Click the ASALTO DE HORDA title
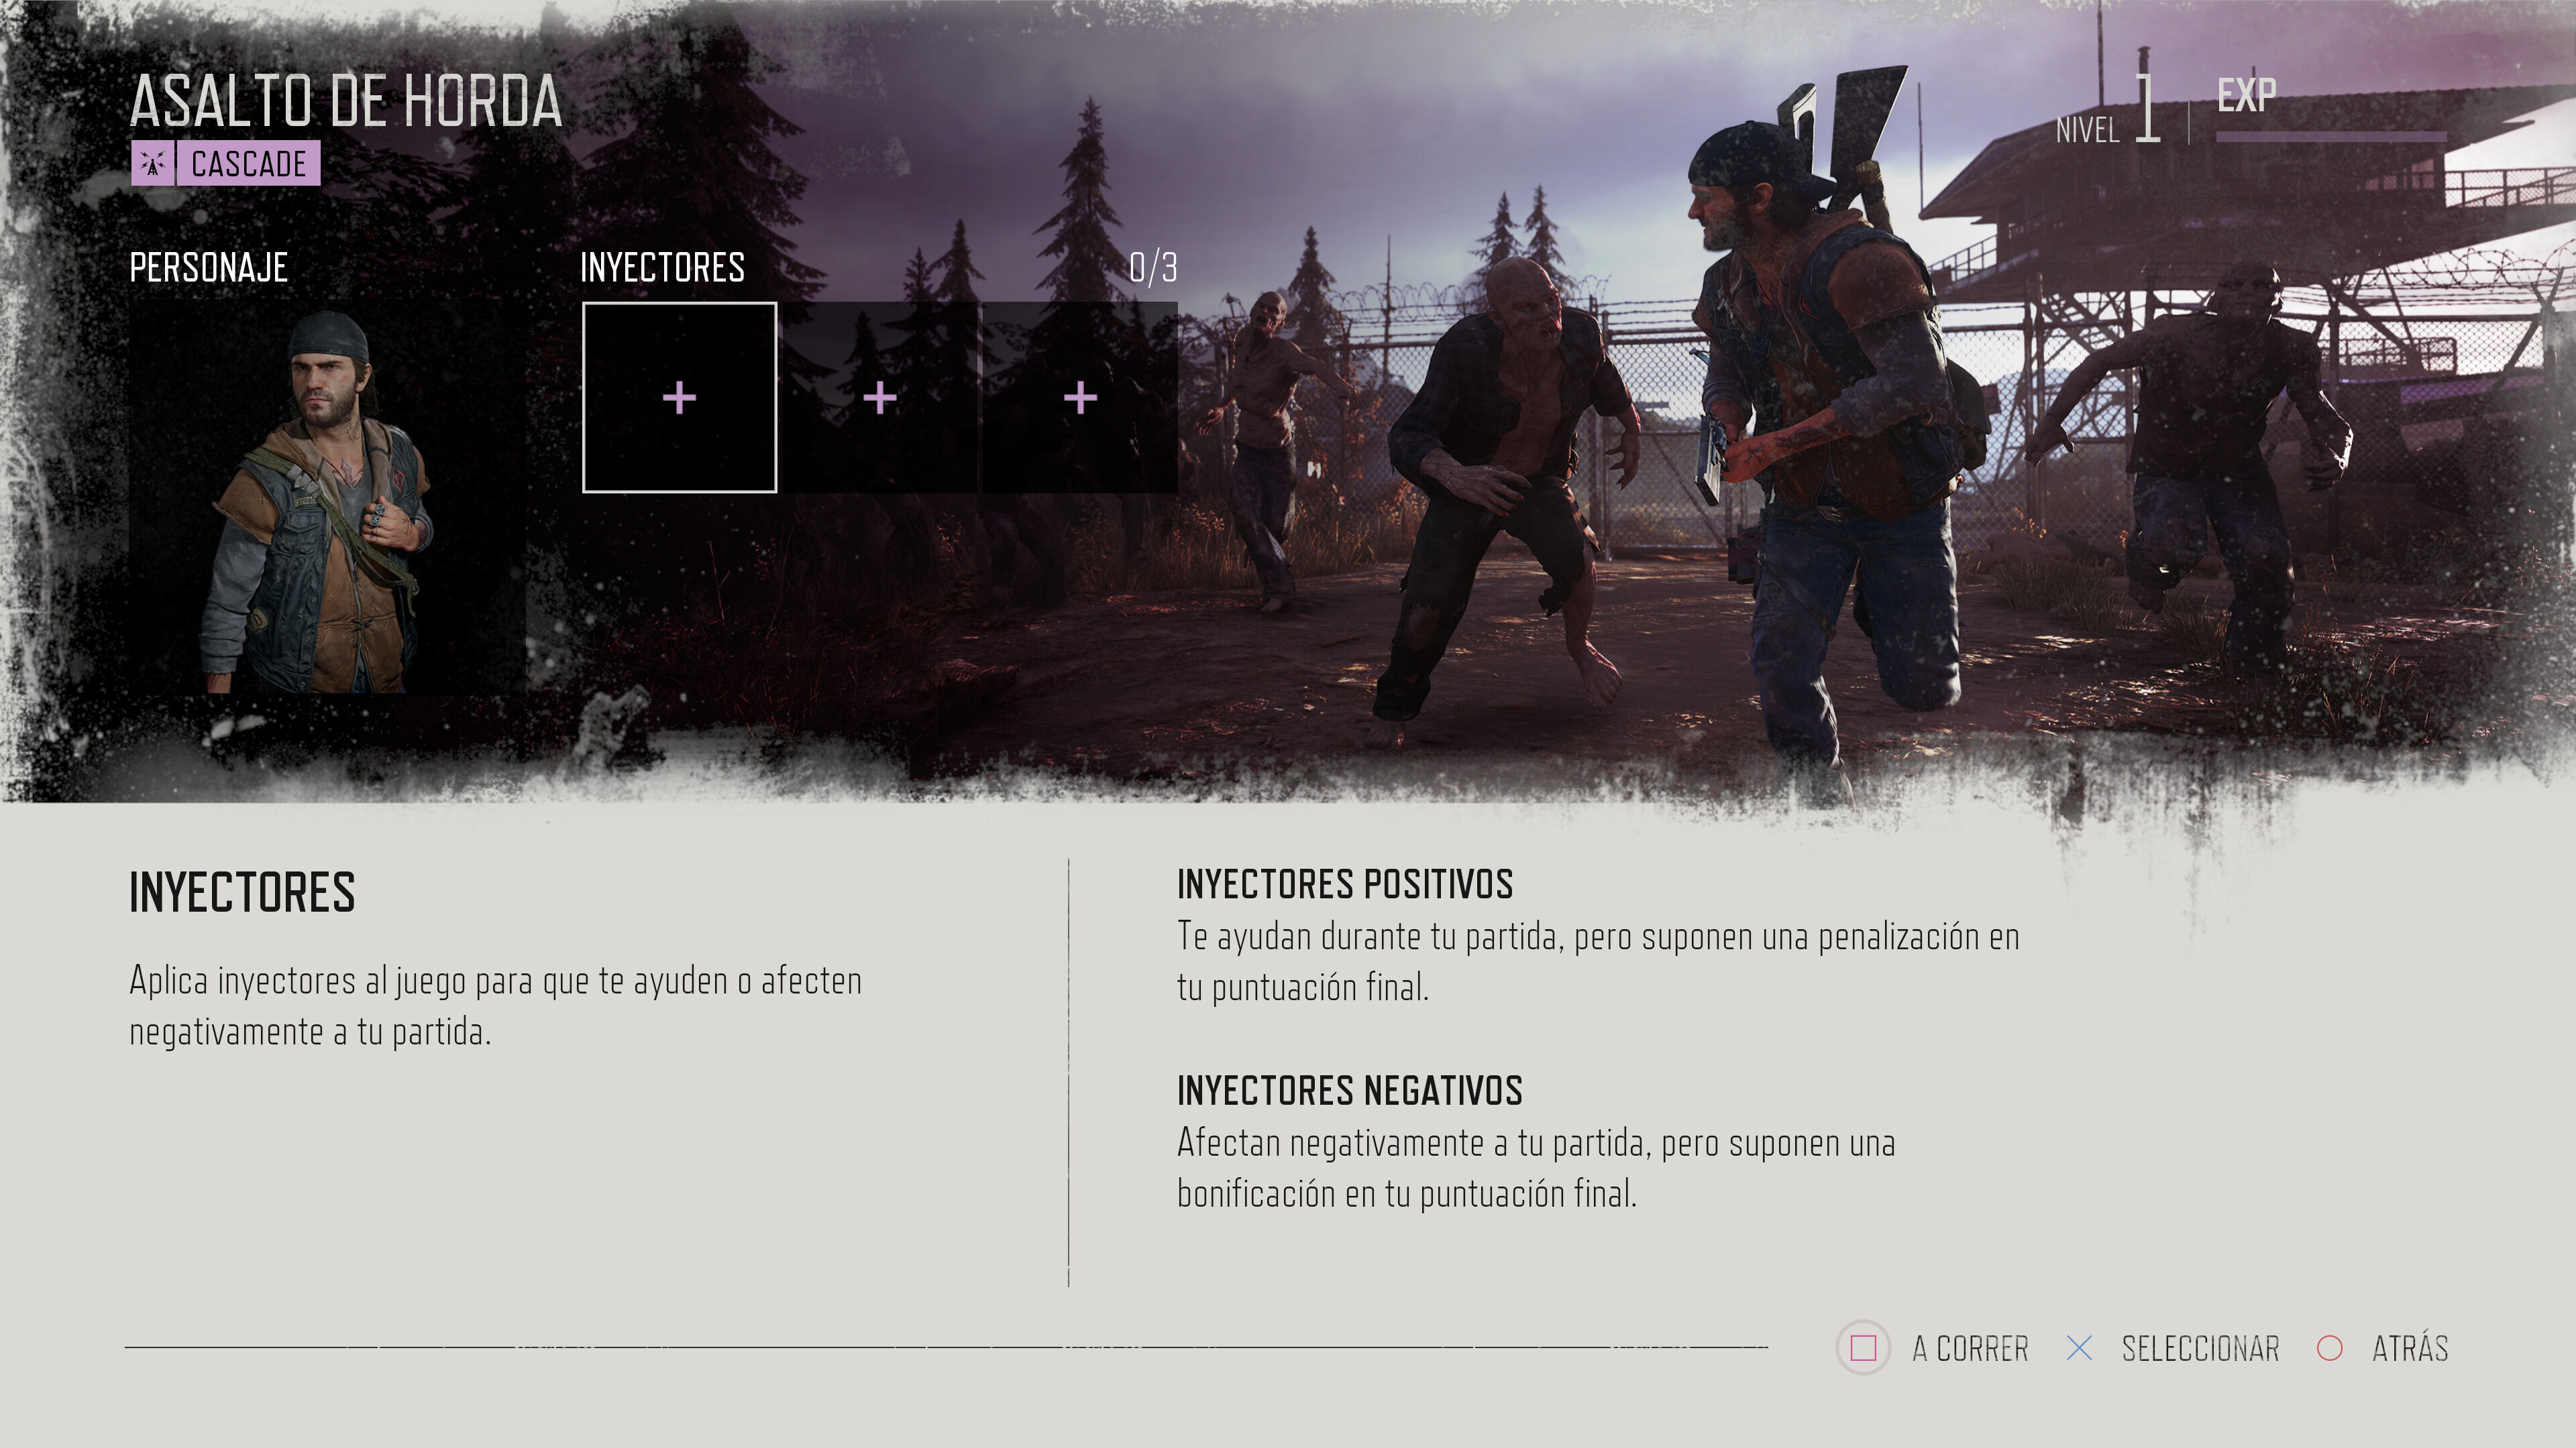 tap(346, 101)
